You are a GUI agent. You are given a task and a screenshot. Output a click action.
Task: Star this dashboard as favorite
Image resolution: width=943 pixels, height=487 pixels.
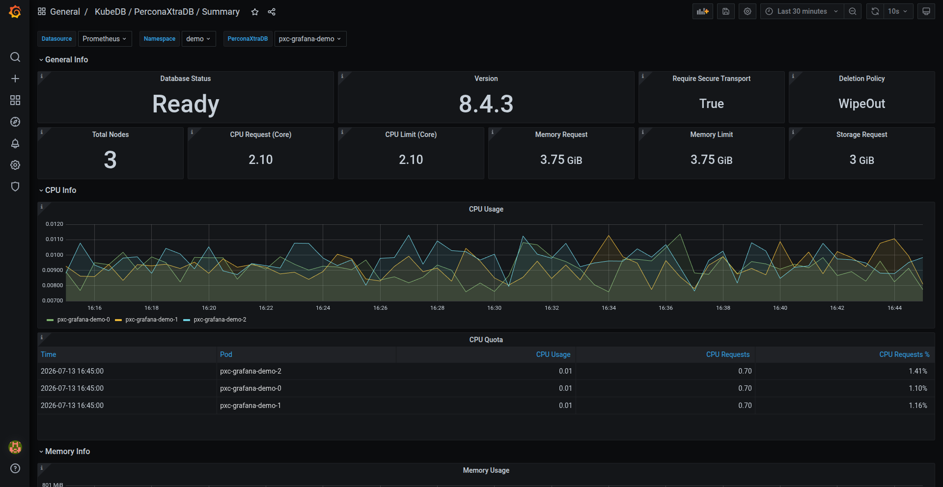[x=255, y=12]
